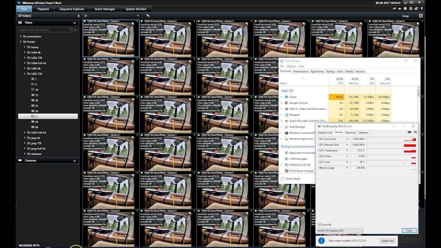Click Client app icon in Task Manager list
The width and height of the screenshot is (441, 248).
click(x=286, y=97)
